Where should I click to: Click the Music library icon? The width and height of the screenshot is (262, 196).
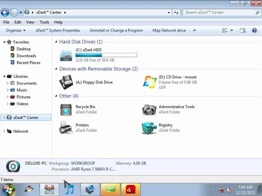coord(12,90)
